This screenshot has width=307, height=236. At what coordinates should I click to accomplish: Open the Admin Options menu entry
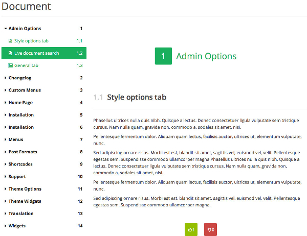[25, 29]
